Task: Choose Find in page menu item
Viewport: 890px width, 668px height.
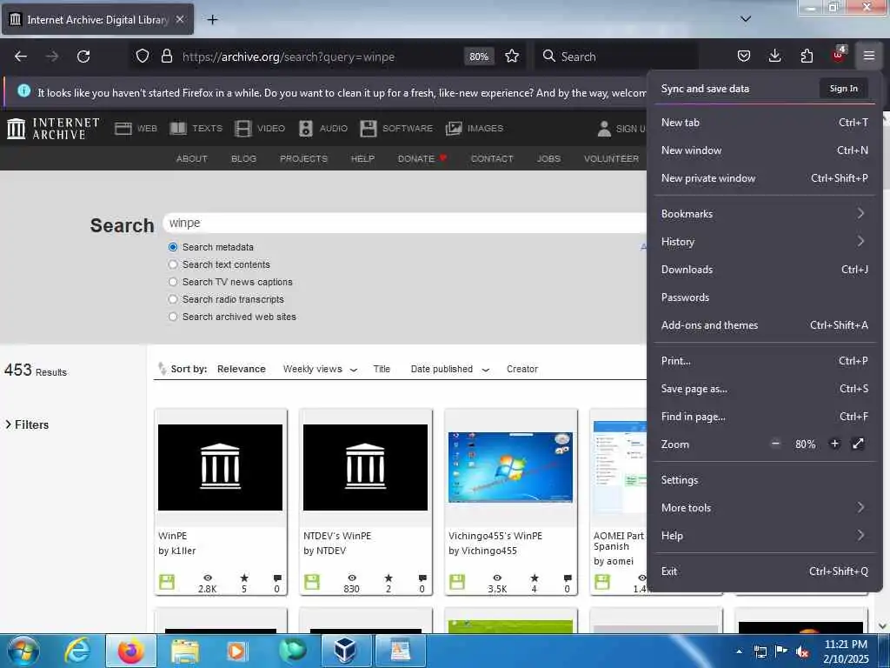Action: (764, 417)
